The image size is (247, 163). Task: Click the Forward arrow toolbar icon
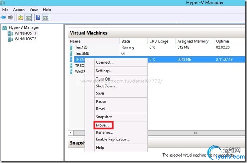coord(11,18)
